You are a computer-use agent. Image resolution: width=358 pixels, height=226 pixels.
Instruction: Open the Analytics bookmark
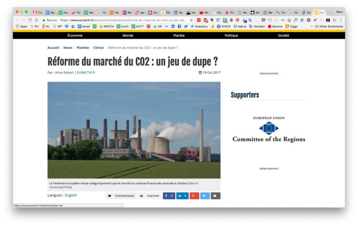[x=199, y=26]
